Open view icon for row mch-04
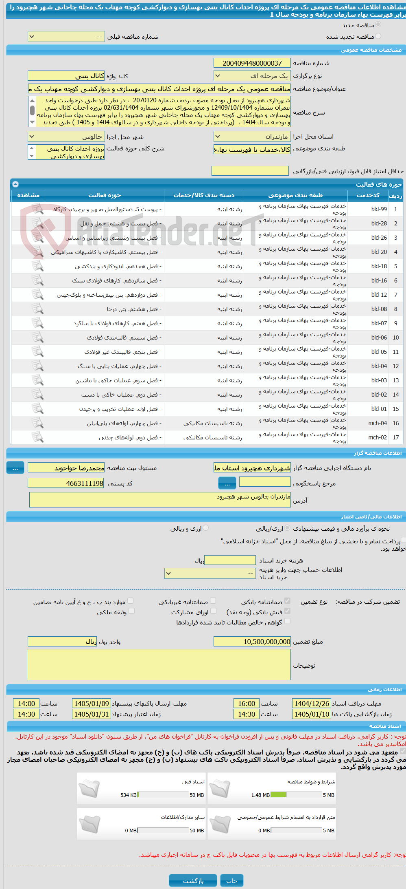 (x=37, y=423)
